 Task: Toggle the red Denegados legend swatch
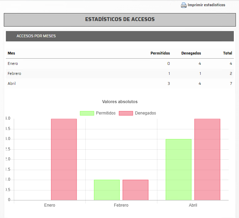pos(126,113)
